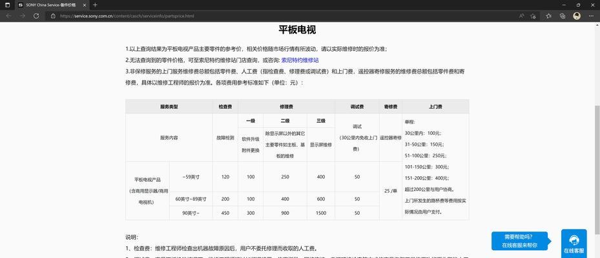This screenshot has width=600, height=258.
Task: Click the 需要帮助吗 help bubble
Action: [x=520, y=242]
